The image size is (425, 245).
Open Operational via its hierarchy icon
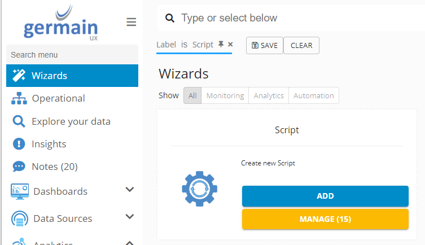[19, 98]
